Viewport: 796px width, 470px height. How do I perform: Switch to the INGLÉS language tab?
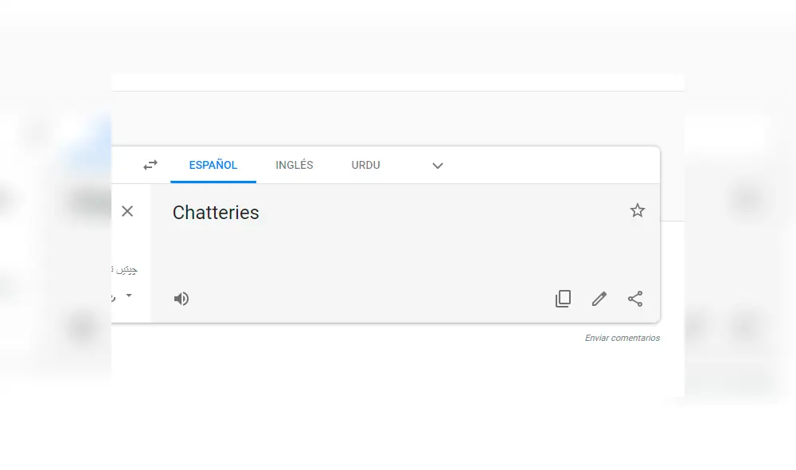click(x=294, y=165)
